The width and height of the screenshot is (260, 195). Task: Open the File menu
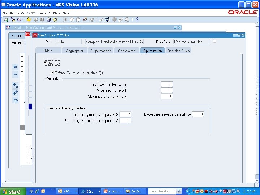[5, 13]
